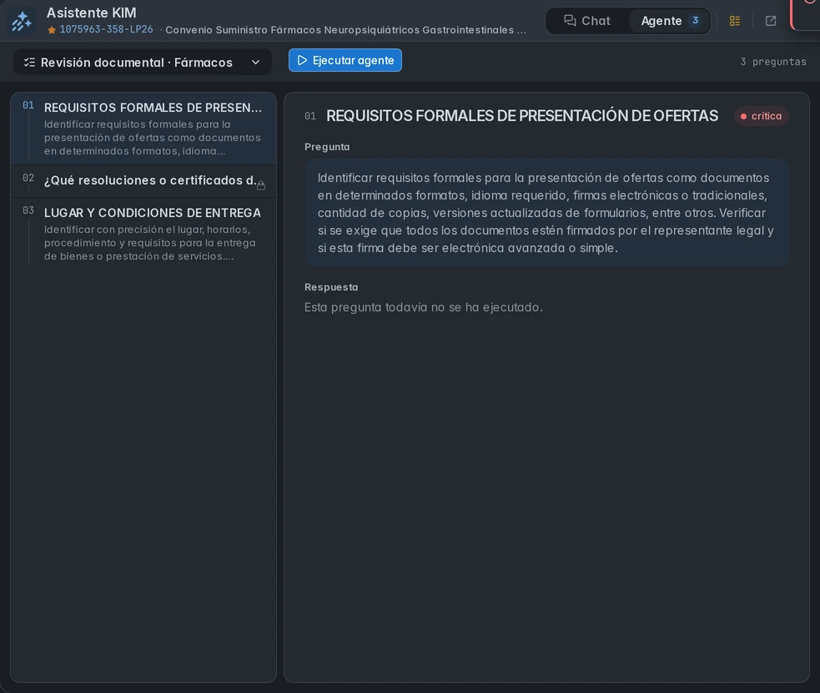
Task: Select question 03 Lugar y condiciones de entrega
Action: coord(143,234)
